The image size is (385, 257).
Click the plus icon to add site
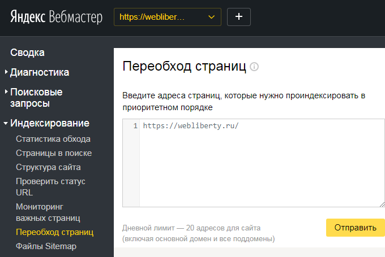239,17
